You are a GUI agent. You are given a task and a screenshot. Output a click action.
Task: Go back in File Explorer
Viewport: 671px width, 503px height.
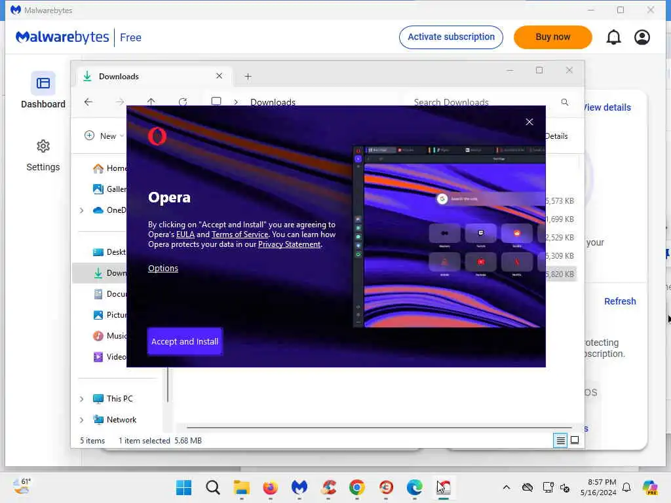pos(88,102)
